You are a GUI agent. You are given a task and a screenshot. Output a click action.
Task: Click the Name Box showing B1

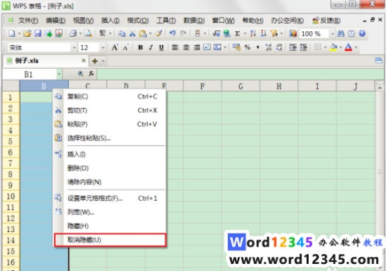click(29, 74)
